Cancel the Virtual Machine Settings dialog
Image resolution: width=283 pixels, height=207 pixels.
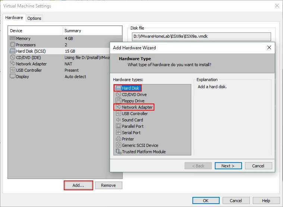point(236,201)
